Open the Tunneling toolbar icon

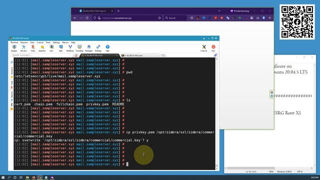click(79, 48)
